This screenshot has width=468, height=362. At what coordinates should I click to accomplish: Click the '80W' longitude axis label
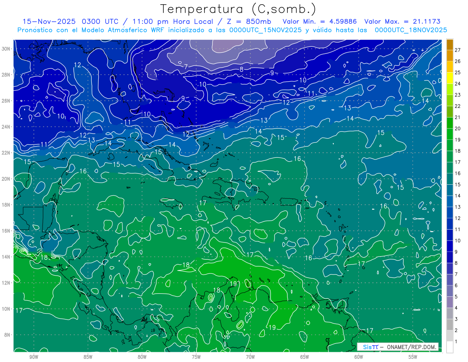click(142, 357)
